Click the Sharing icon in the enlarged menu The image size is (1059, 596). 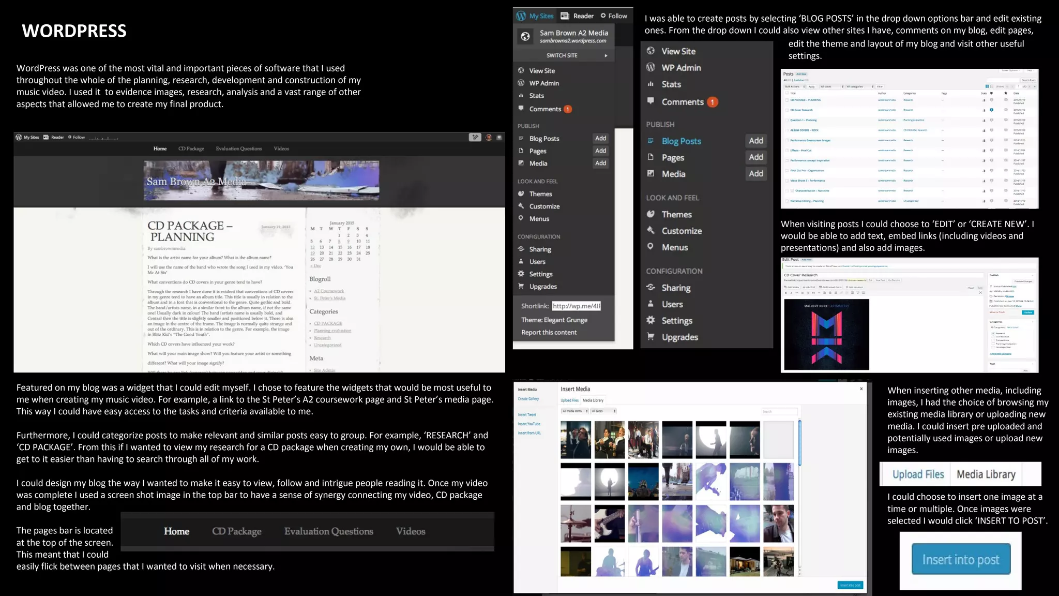click(x=650, y=287)
